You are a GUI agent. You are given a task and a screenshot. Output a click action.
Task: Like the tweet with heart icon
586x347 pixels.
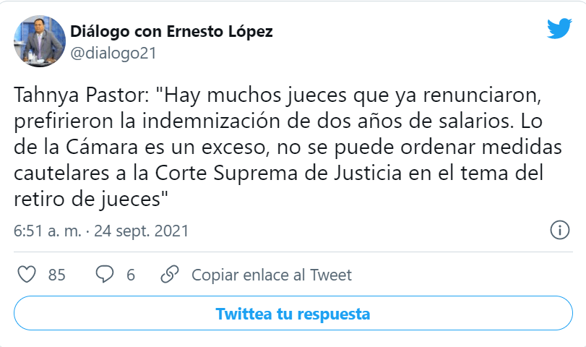click(x=27, y=275)
